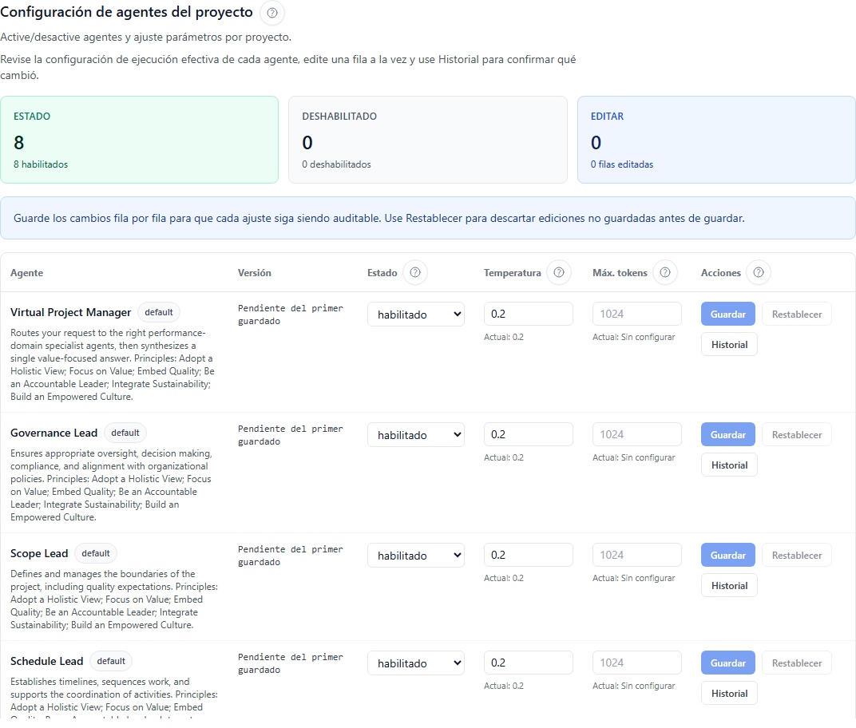The height and width of the screenshot is (728, 856).
Task: Expand the Scope Lead Estado dropdown
Action: click(x=416, y=556)
